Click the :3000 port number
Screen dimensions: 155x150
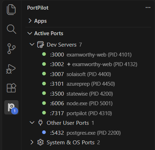point(57,55)
